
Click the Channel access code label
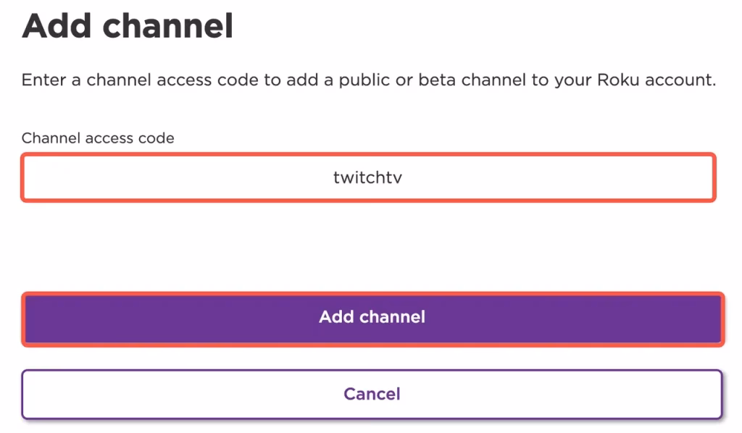tap(98, 138)
